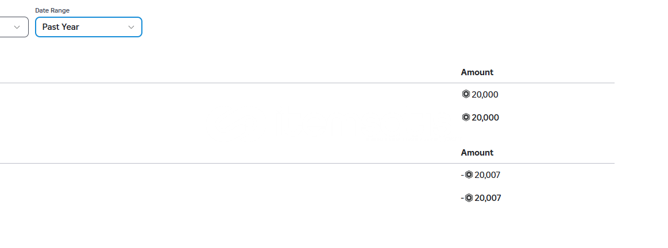Select the last -20,007 amount value
668x248 pixels.
[481, 198]
